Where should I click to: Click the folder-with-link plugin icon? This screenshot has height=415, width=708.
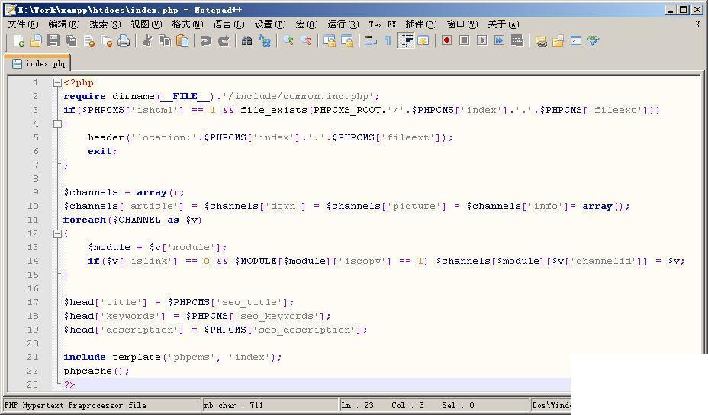541,41
